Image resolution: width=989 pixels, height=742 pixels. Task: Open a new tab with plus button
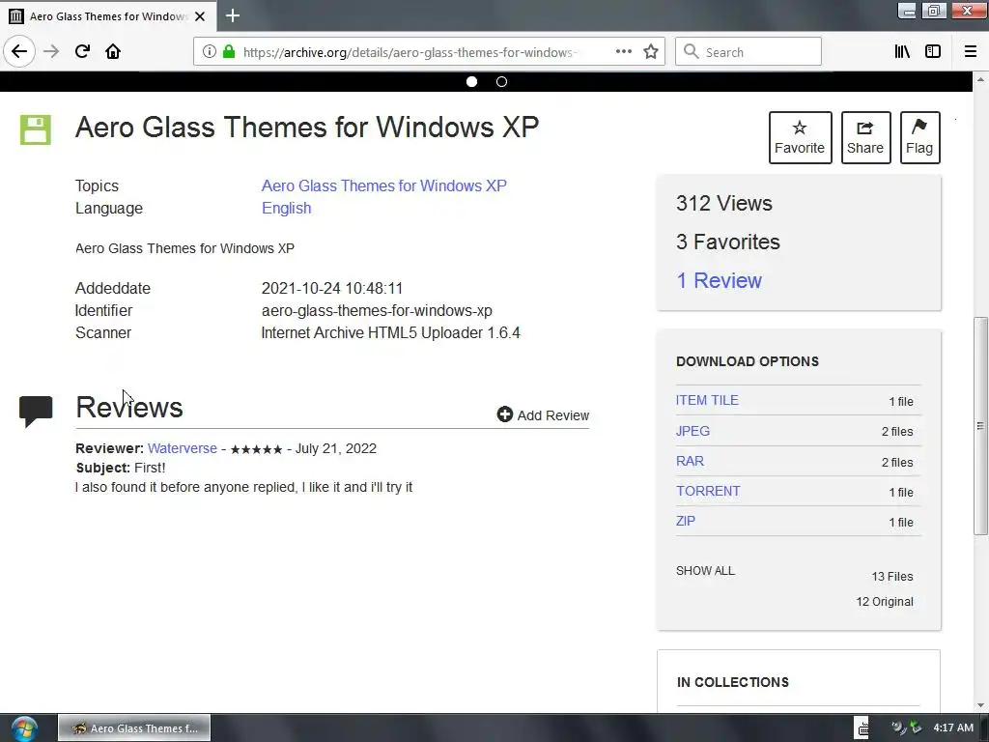[233, 15]
